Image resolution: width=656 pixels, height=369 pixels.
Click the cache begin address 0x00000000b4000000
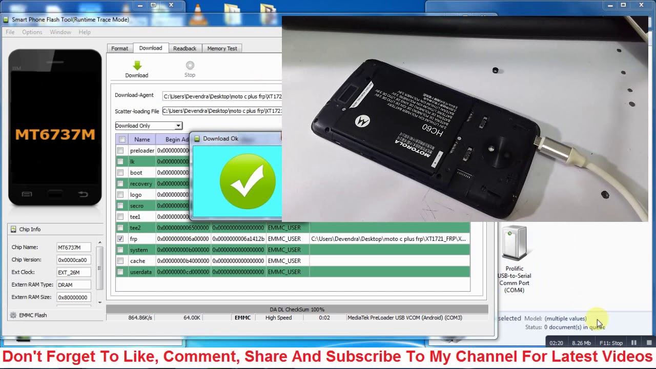183,261
